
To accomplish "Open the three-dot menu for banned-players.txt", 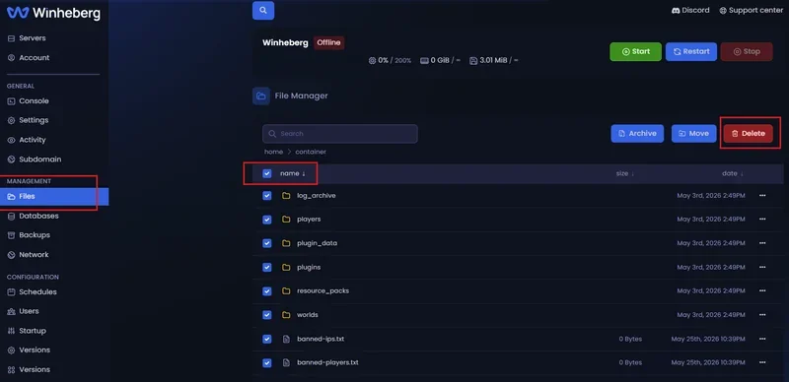I will click(762, 363).
